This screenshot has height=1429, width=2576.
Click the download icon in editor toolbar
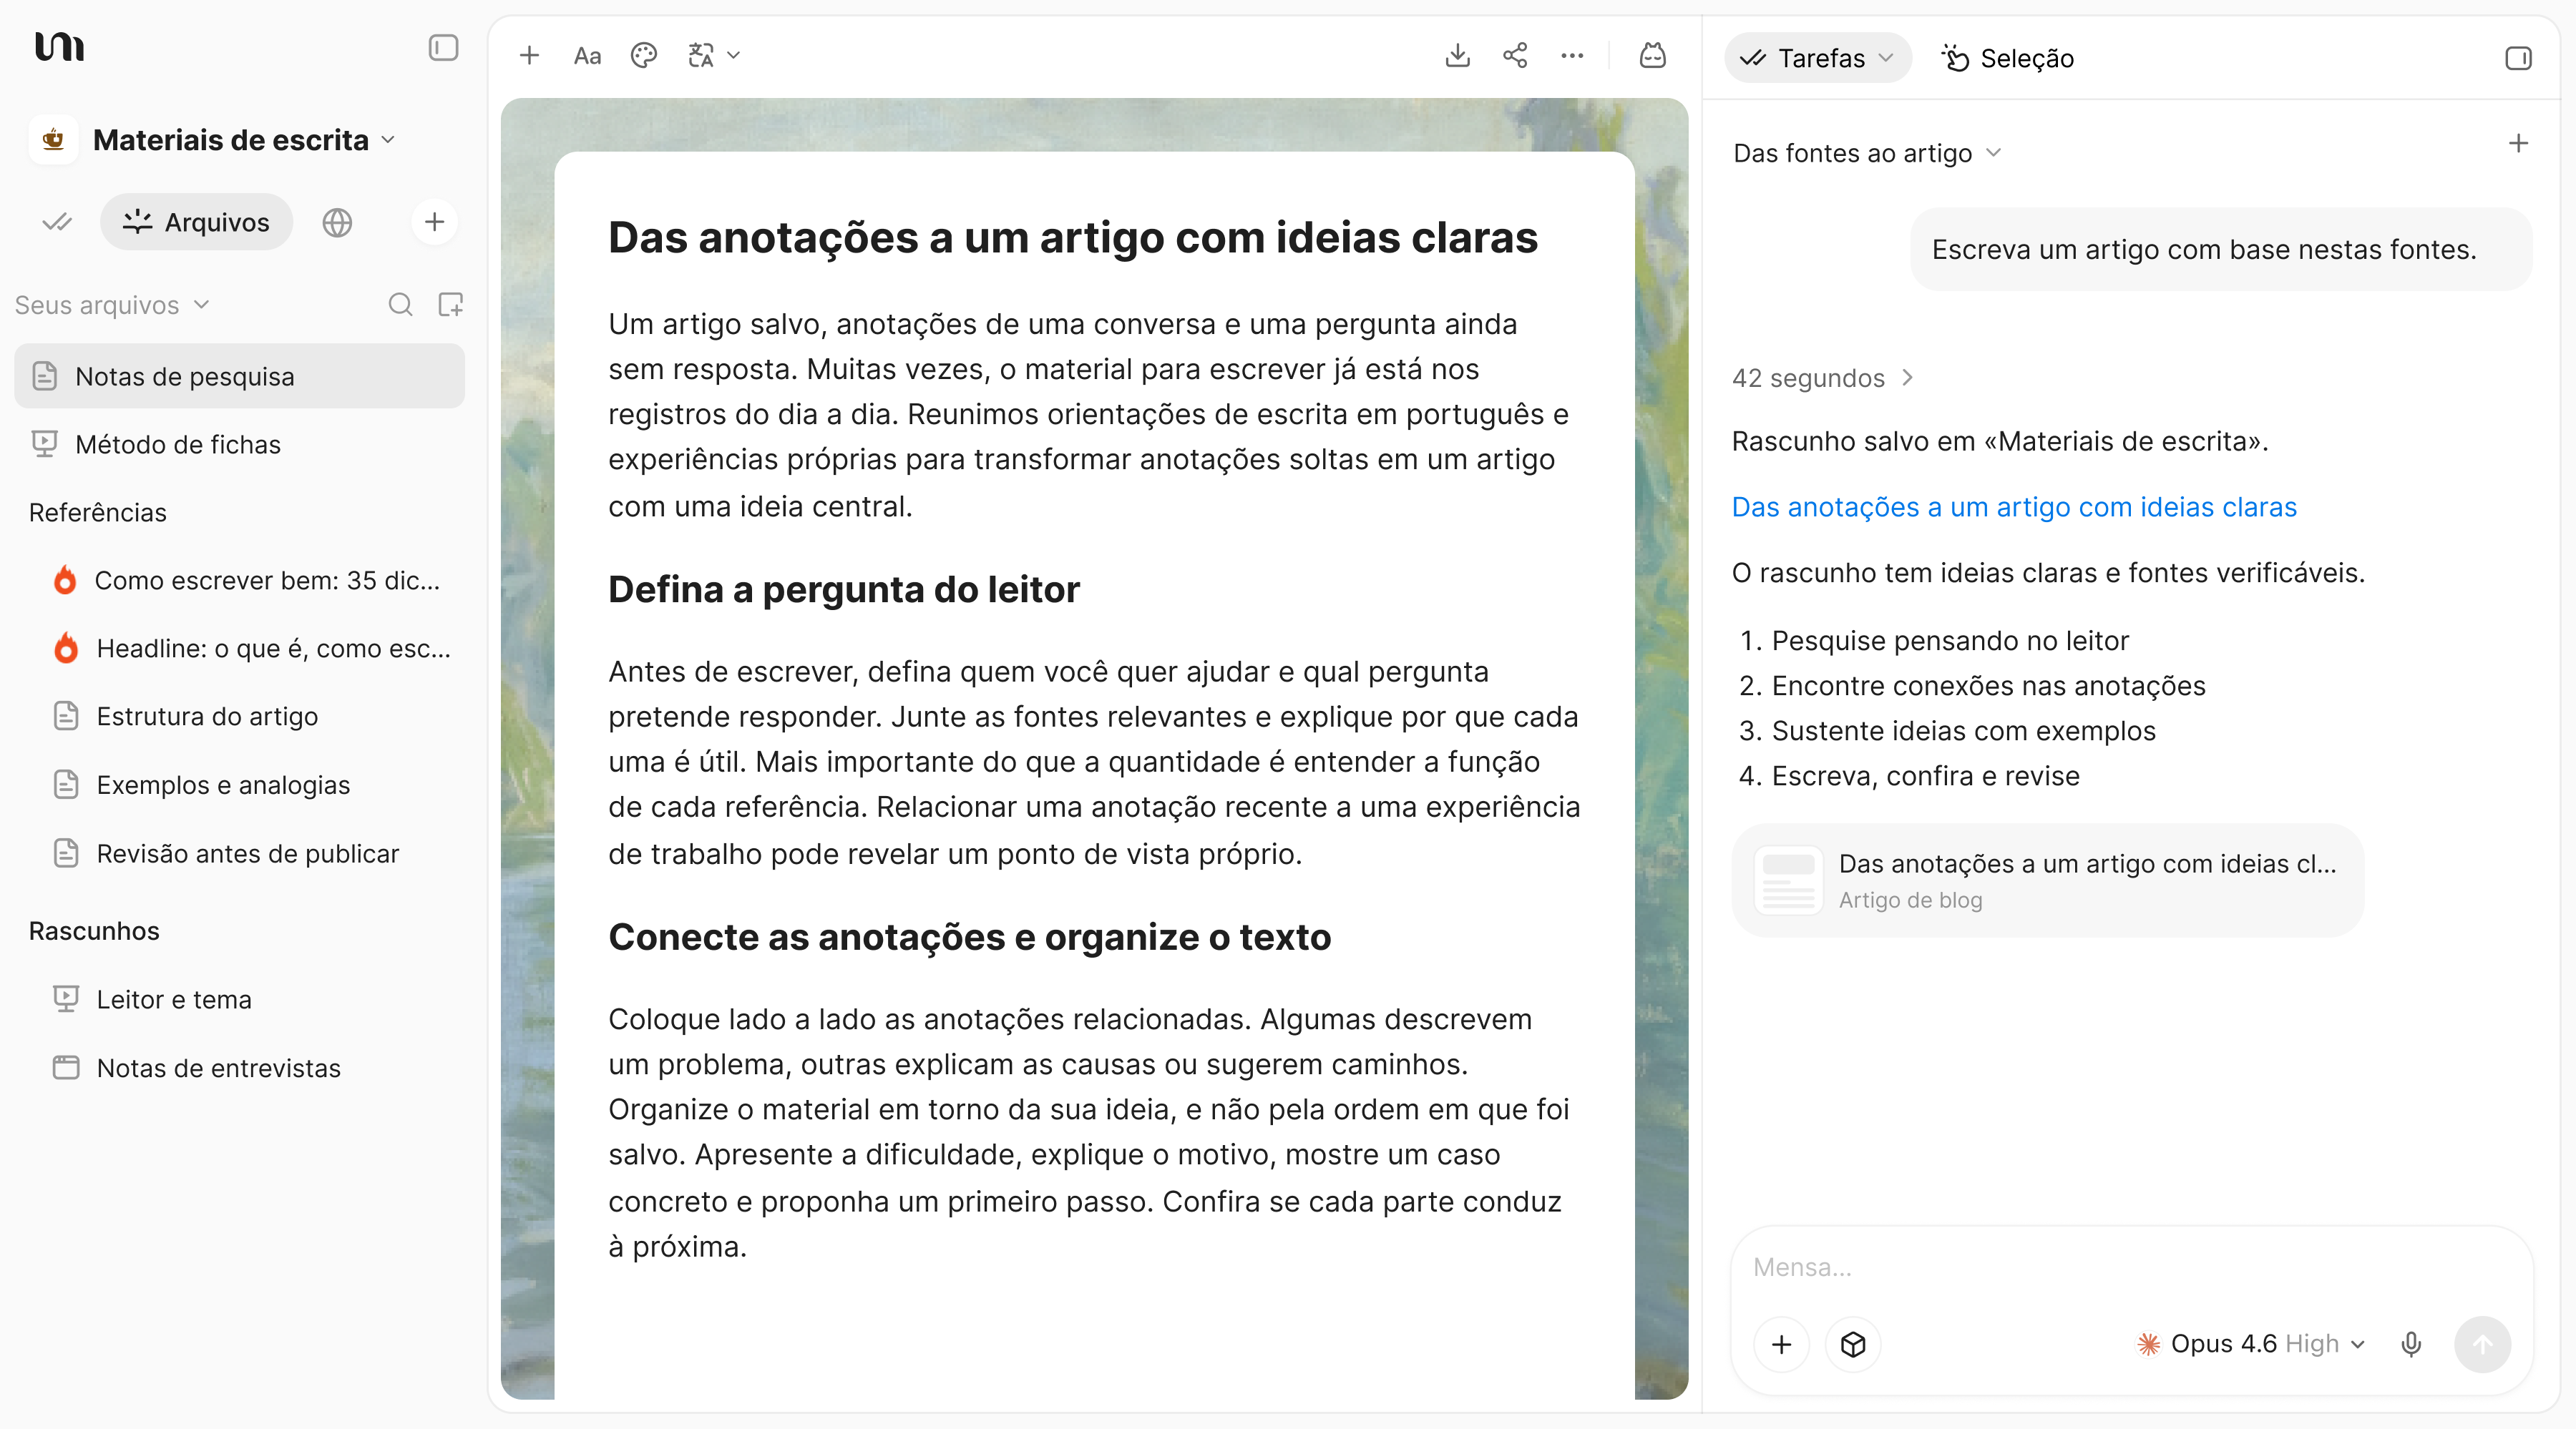pos(1457,56)
